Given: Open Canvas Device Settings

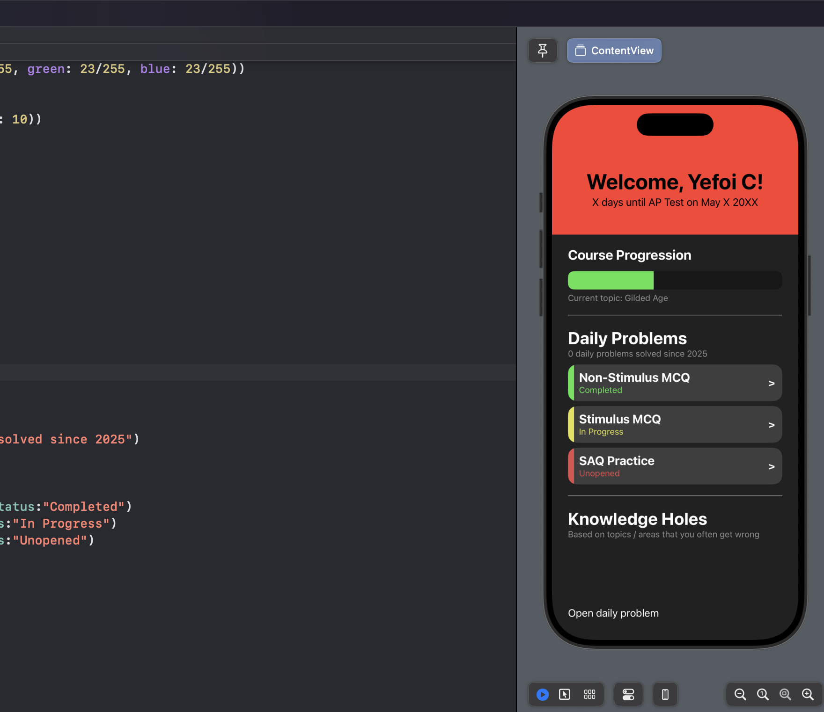Looking at the screenshot, I should [x=628, y=694].
